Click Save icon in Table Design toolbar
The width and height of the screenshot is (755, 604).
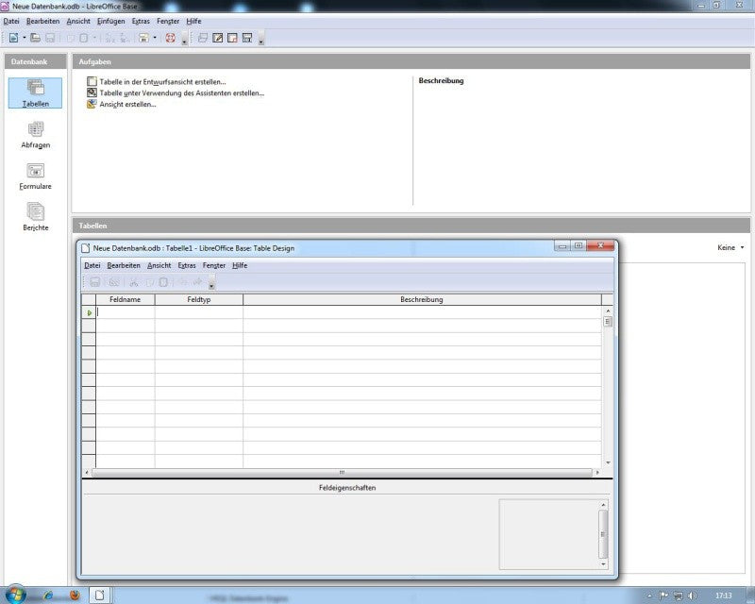pyautogui.click(x=95, y=282)
